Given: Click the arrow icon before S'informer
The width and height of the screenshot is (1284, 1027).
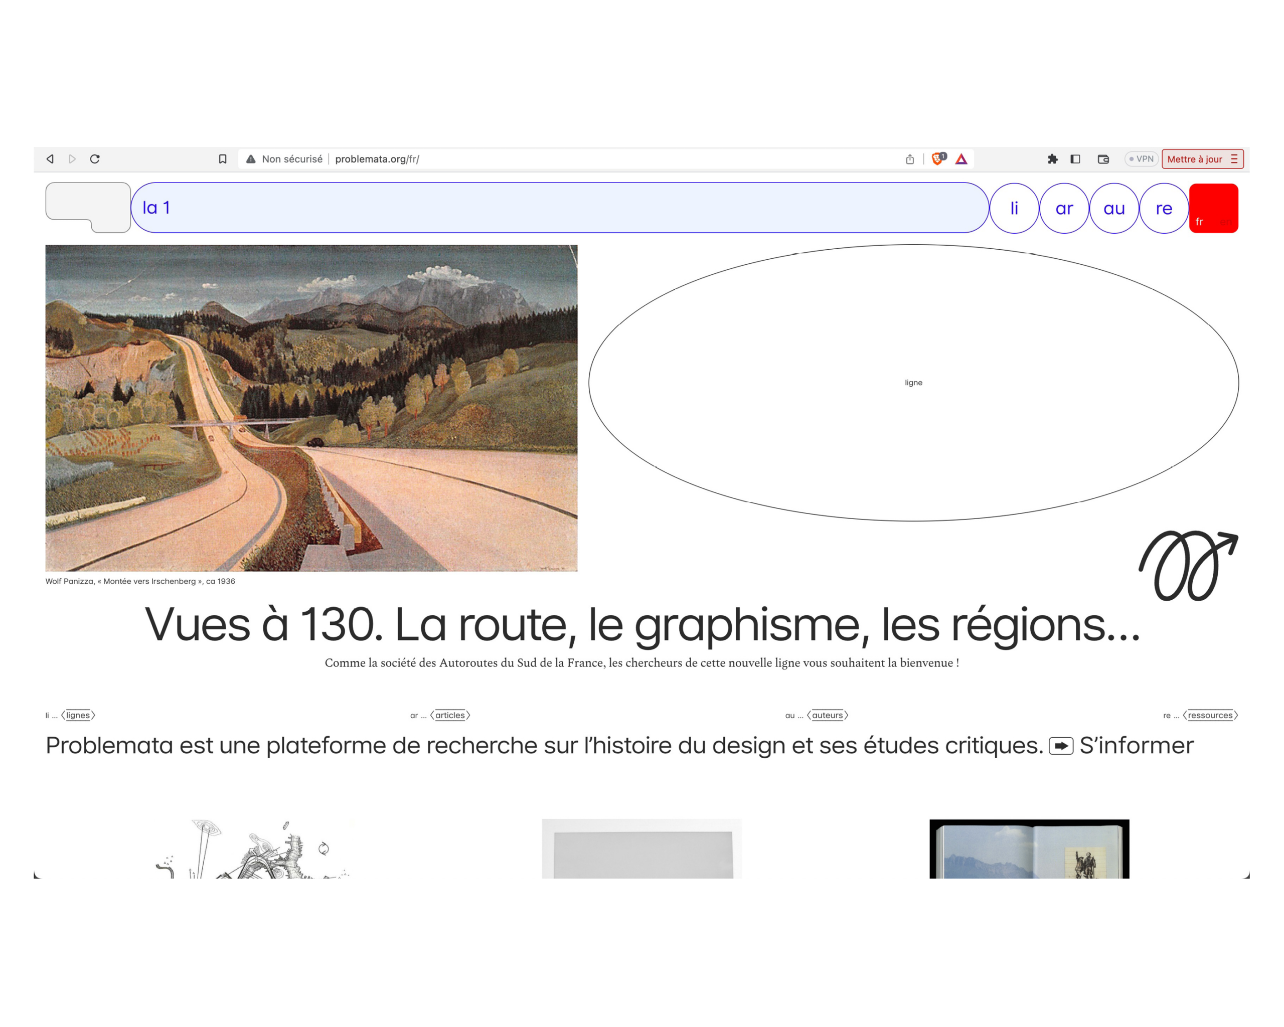Looking at the screenshot, I should (1061, 746).
